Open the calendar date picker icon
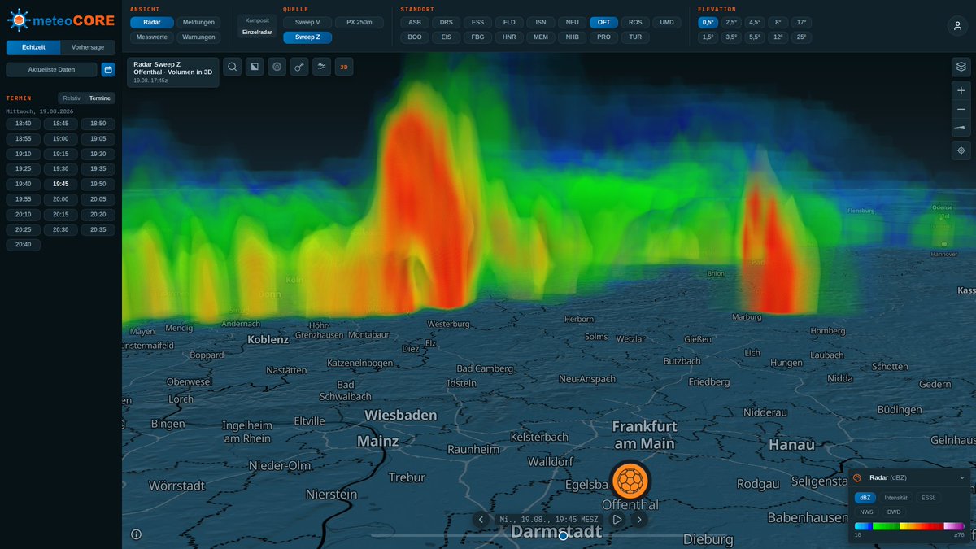Viewport: 976px width, 549px height. coord(108,70)
